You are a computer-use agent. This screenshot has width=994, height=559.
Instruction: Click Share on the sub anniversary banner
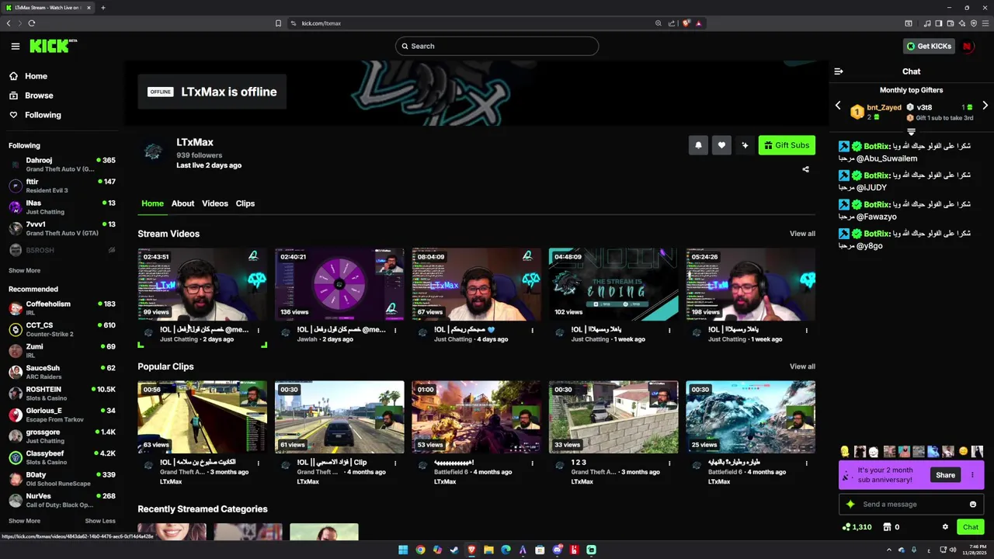(945, 475)
